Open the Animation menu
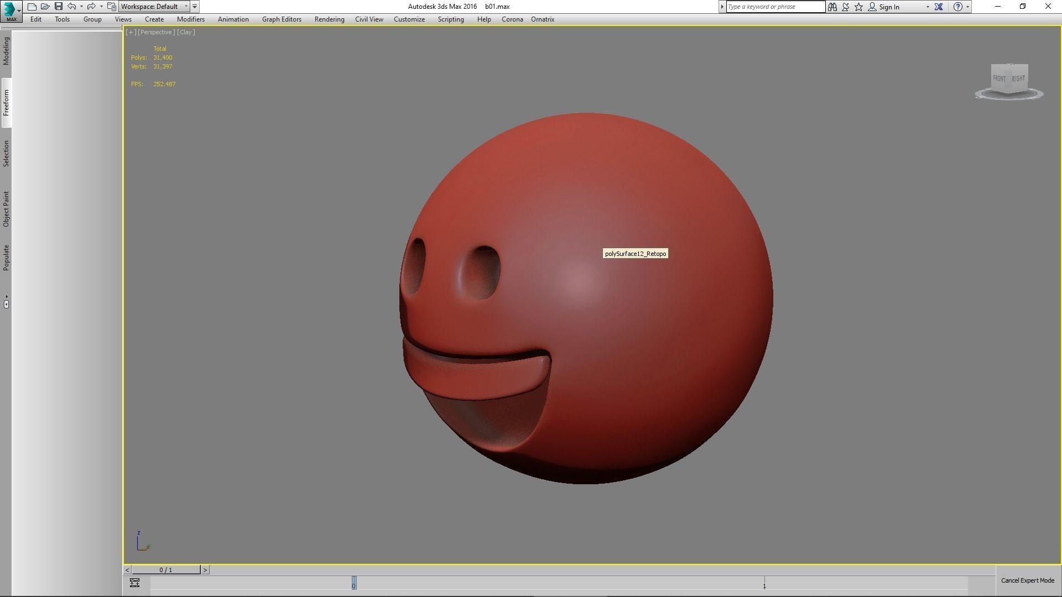 point(233,19)
